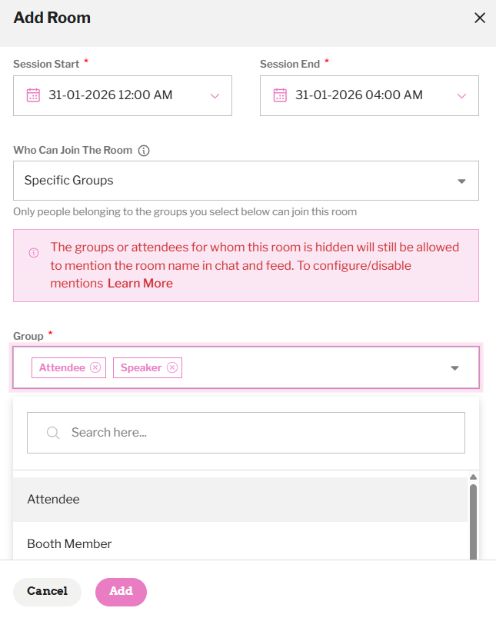Image resolution: width=496 pixels, height=618 pixels.
Task: Open the Learn More link
Action: coord(140,284)
